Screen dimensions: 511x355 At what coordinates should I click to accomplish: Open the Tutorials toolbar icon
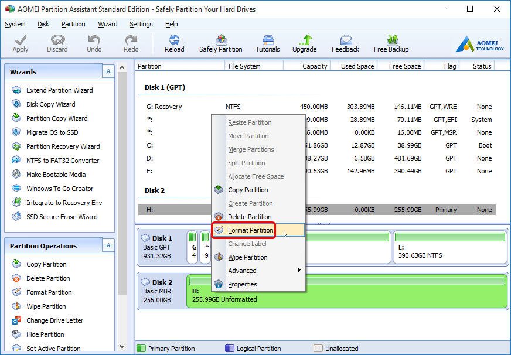point(268,43)
